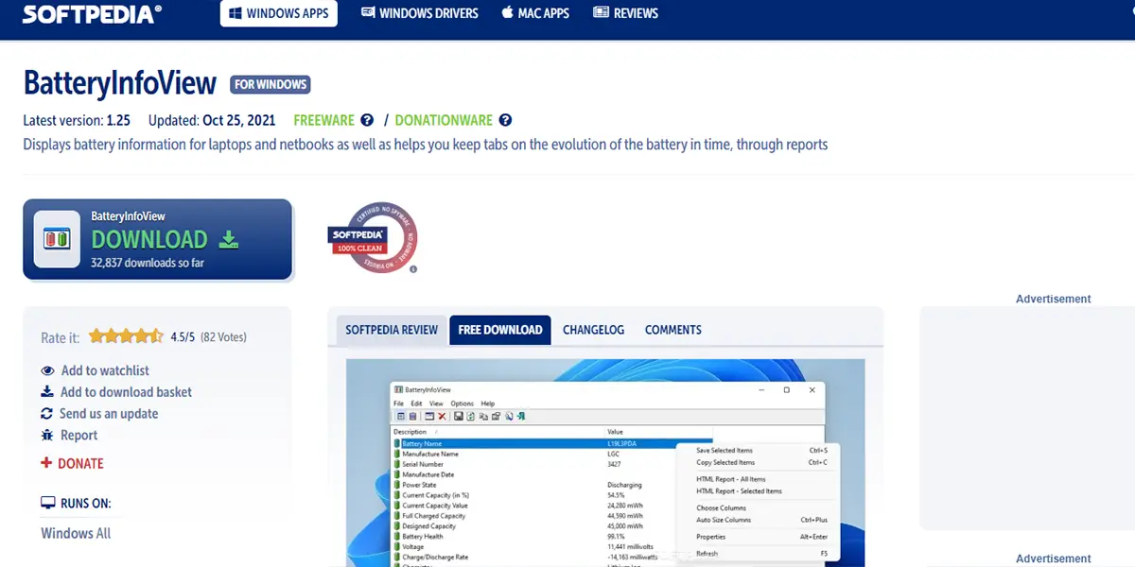Click the red X delete icon on BatteryInfoView toolbar
This screenshot has height=567, width=1135.
(444, 415)
